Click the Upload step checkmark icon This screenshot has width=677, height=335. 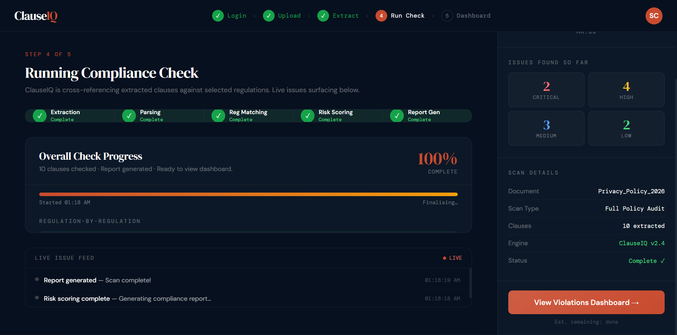point(269,16)
